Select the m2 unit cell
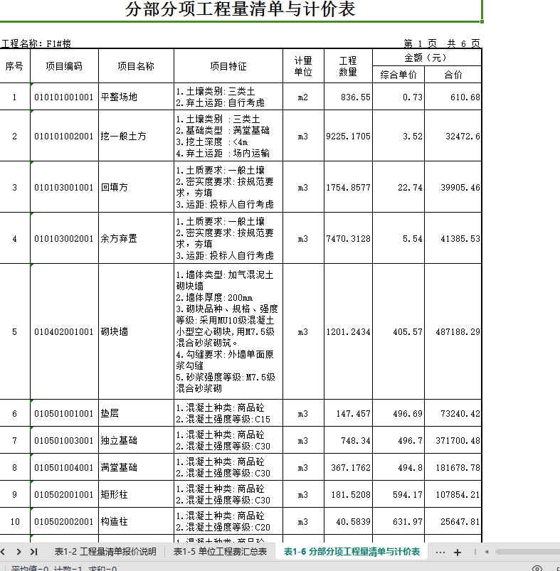Viewport: 560px width, 571px height. coord(303,97)
